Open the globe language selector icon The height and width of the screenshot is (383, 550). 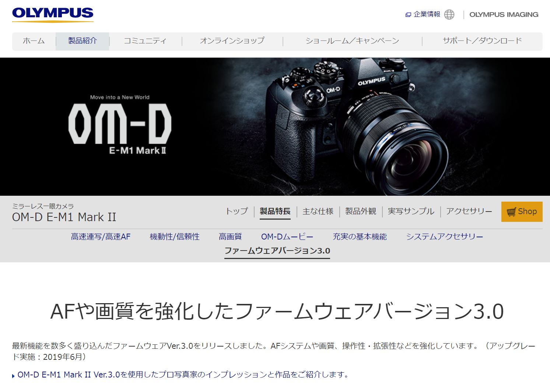point(449,14)
